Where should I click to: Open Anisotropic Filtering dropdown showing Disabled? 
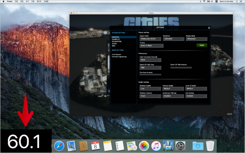(x=173, y=96)
